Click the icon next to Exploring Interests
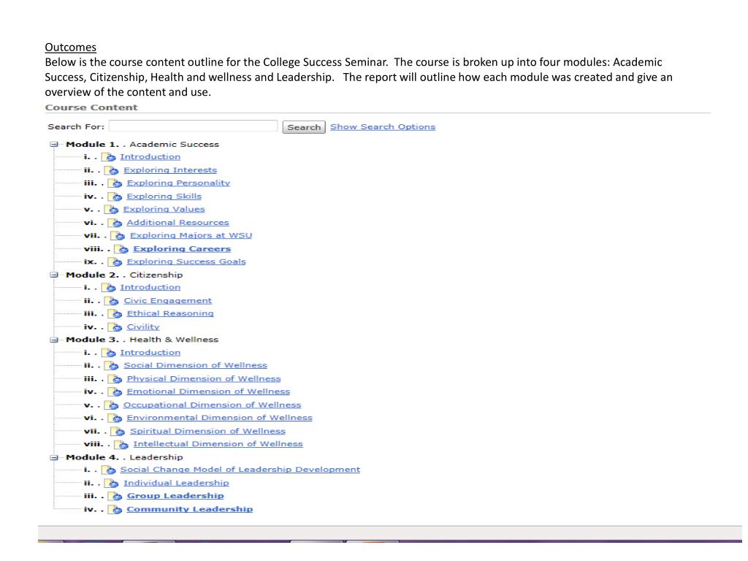748x561 pixels. [112, 170]
